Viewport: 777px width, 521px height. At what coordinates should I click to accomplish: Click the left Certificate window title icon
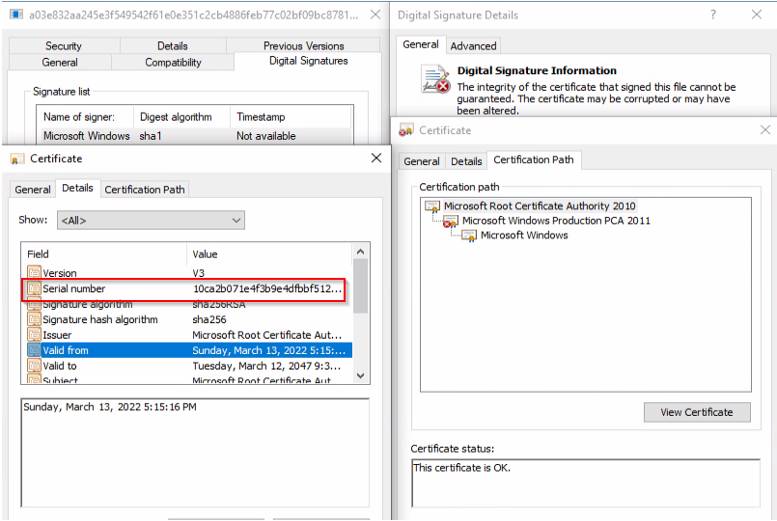pos(17,159)
